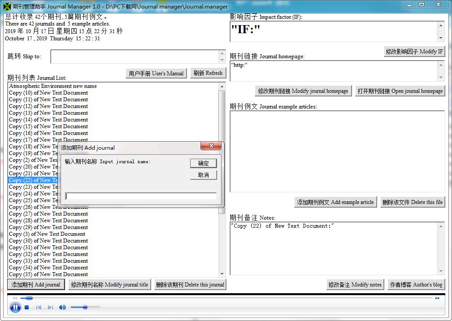Click inside the Impact factor text box
This screenshot has height=321, width=452.
point(334,31)
